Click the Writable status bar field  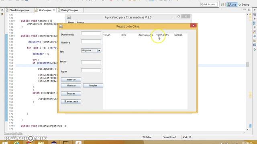[x=147, y=137]
